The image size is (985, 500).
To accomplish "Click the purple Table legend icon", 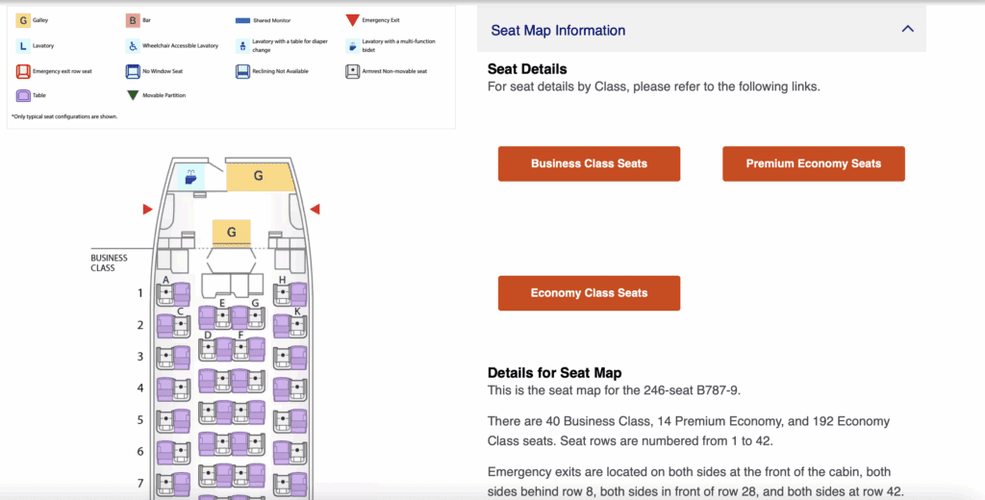I will click(23, 95).
